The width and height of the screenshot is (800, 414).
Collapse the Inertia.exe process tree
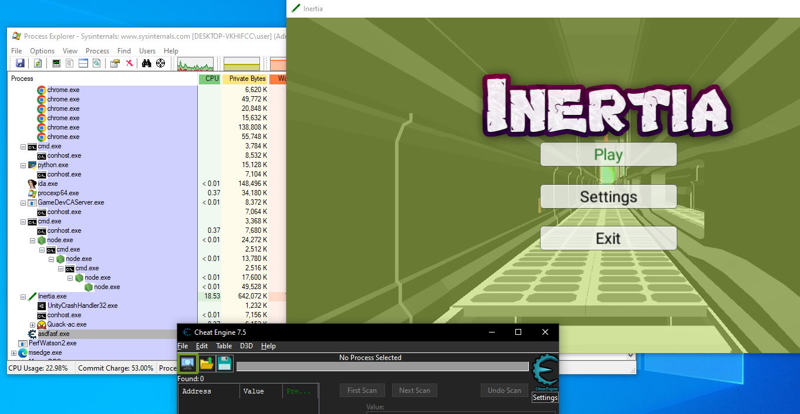pyautogui.click(x=23, y=297)
